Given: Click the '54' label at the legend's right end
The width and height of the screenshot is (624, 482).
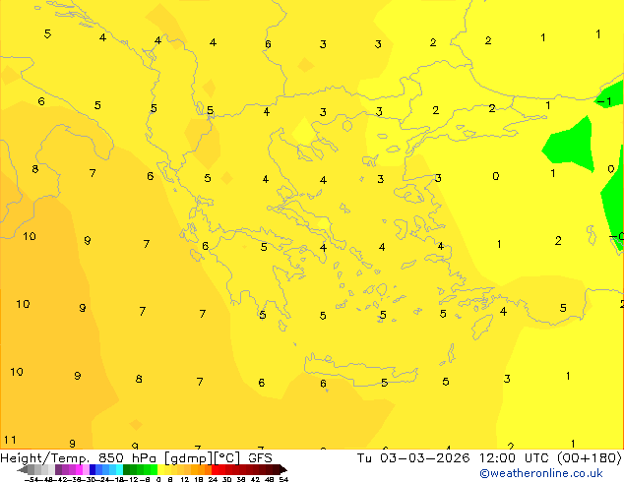Looking at the screenshot, I should coord(283,479).
